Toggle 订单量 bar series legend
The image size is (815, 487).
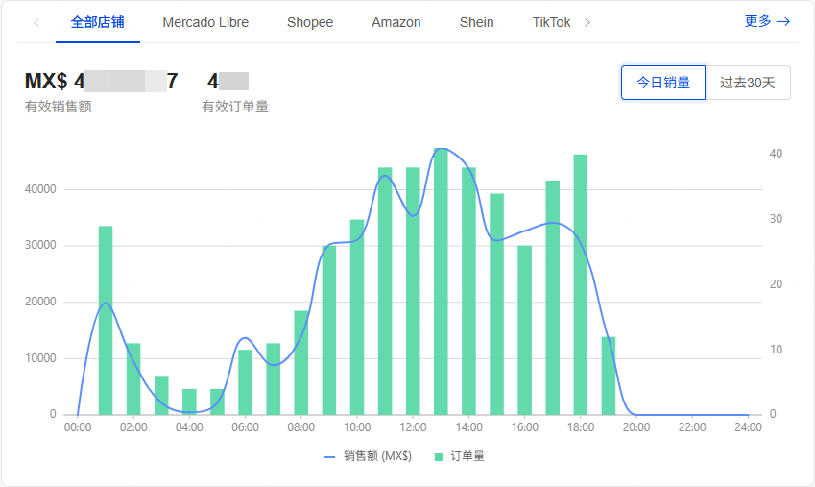(x=467, y=456)
